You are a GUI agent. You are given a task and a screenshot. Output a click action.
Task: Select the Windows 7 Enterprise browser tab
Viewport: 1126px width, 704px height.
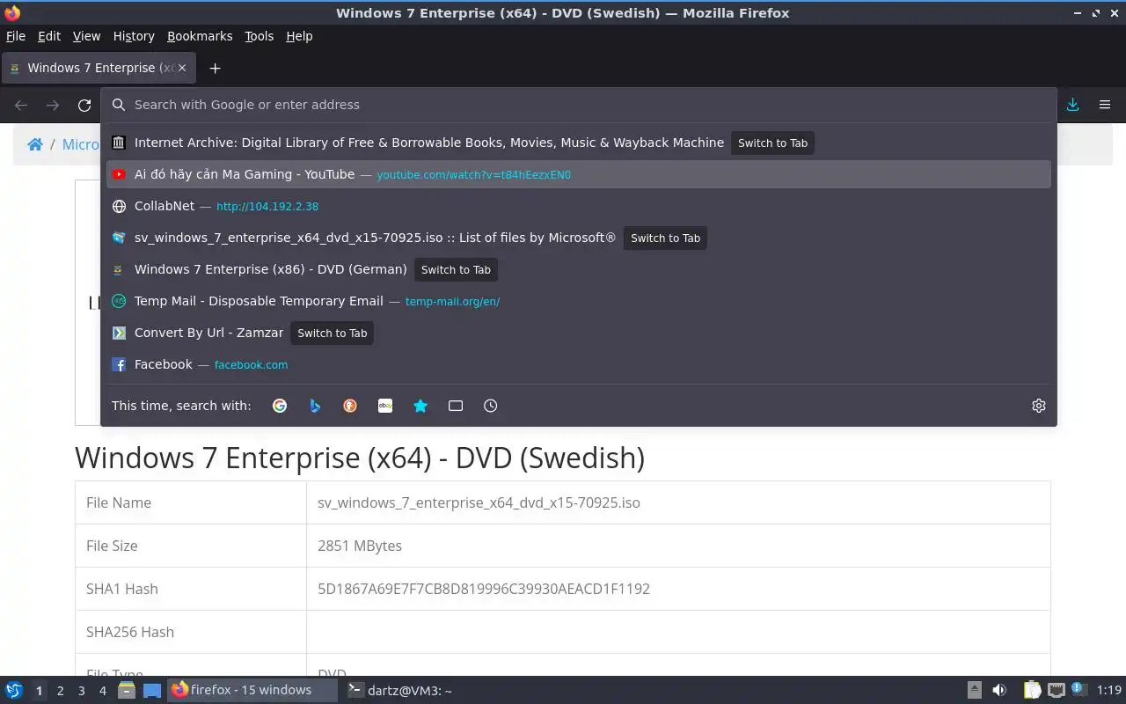(99, 68)
